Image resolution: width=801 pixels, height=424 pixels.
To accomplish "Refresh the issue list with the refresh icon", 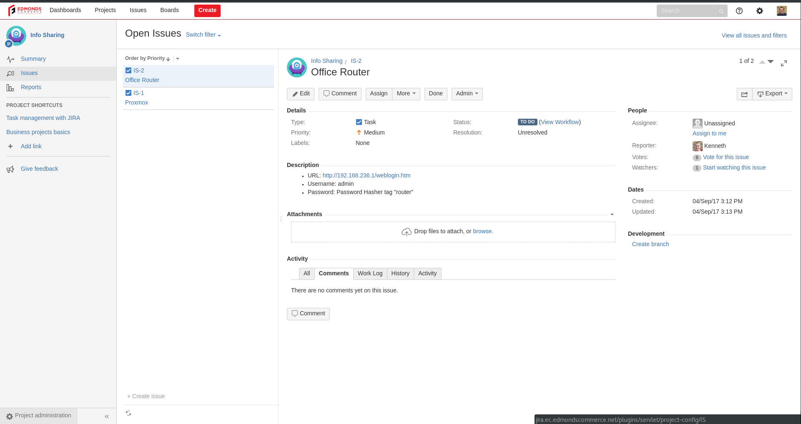I will tap(128, 413).
